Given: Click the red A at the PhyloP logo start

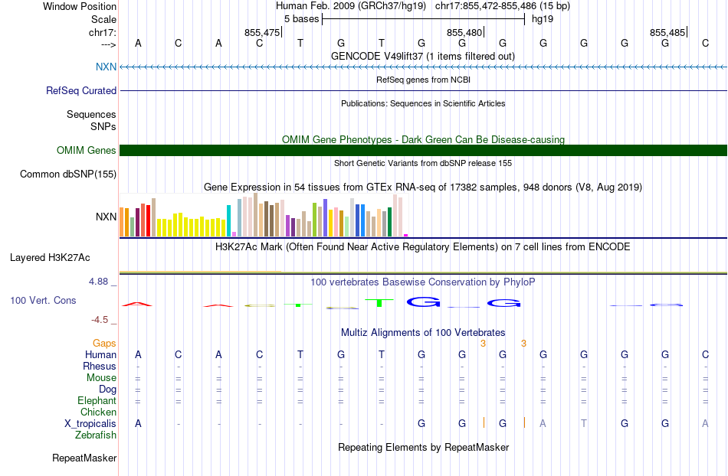Looking at the screenshot, I should click(137, 304).
